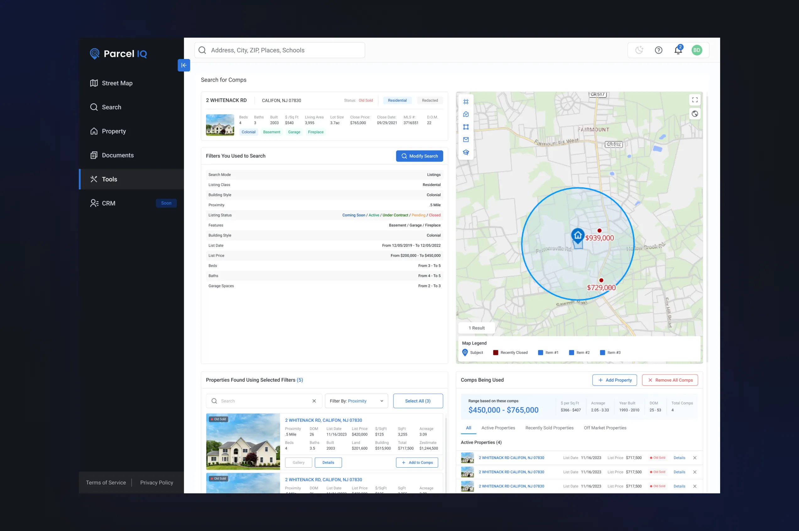799x531 pixels.
Task: Click Remove All Comps button
Action: click(670, 380)
